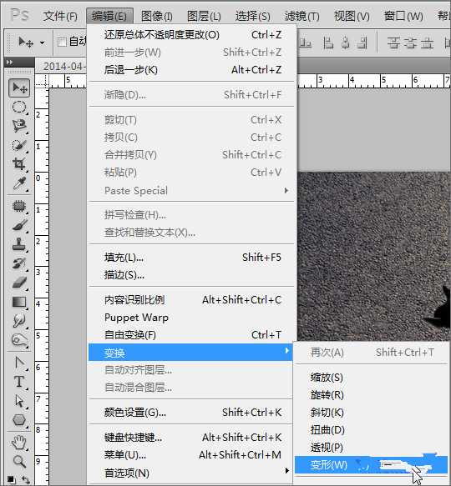Click the distribute bottom edges icon
The height and width of the screenshot is (486, 451).
point(428,43)
